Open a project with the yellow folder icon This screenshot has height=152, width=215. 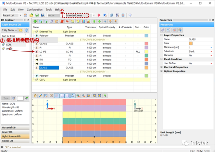coord(31,15)
